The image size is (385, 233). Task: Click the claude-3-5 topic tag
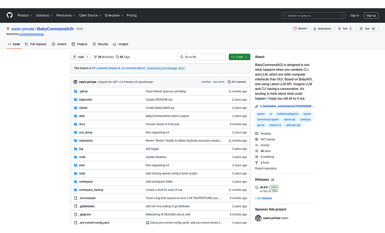coord(275,125)
